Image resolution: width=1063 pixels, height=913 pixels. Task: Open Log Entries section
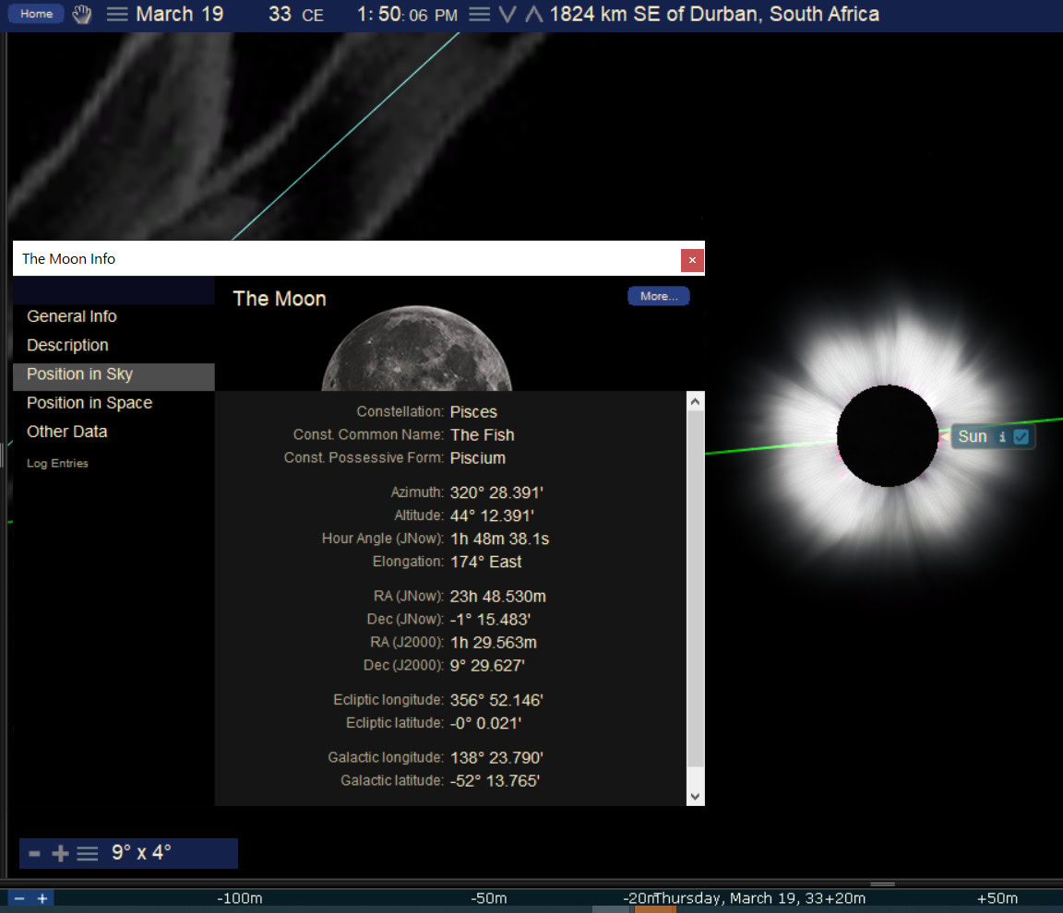point(57,463)
